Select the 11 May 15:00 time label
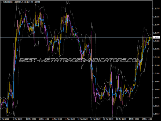Viewport: 161px width, 121px height. (69, 119)
